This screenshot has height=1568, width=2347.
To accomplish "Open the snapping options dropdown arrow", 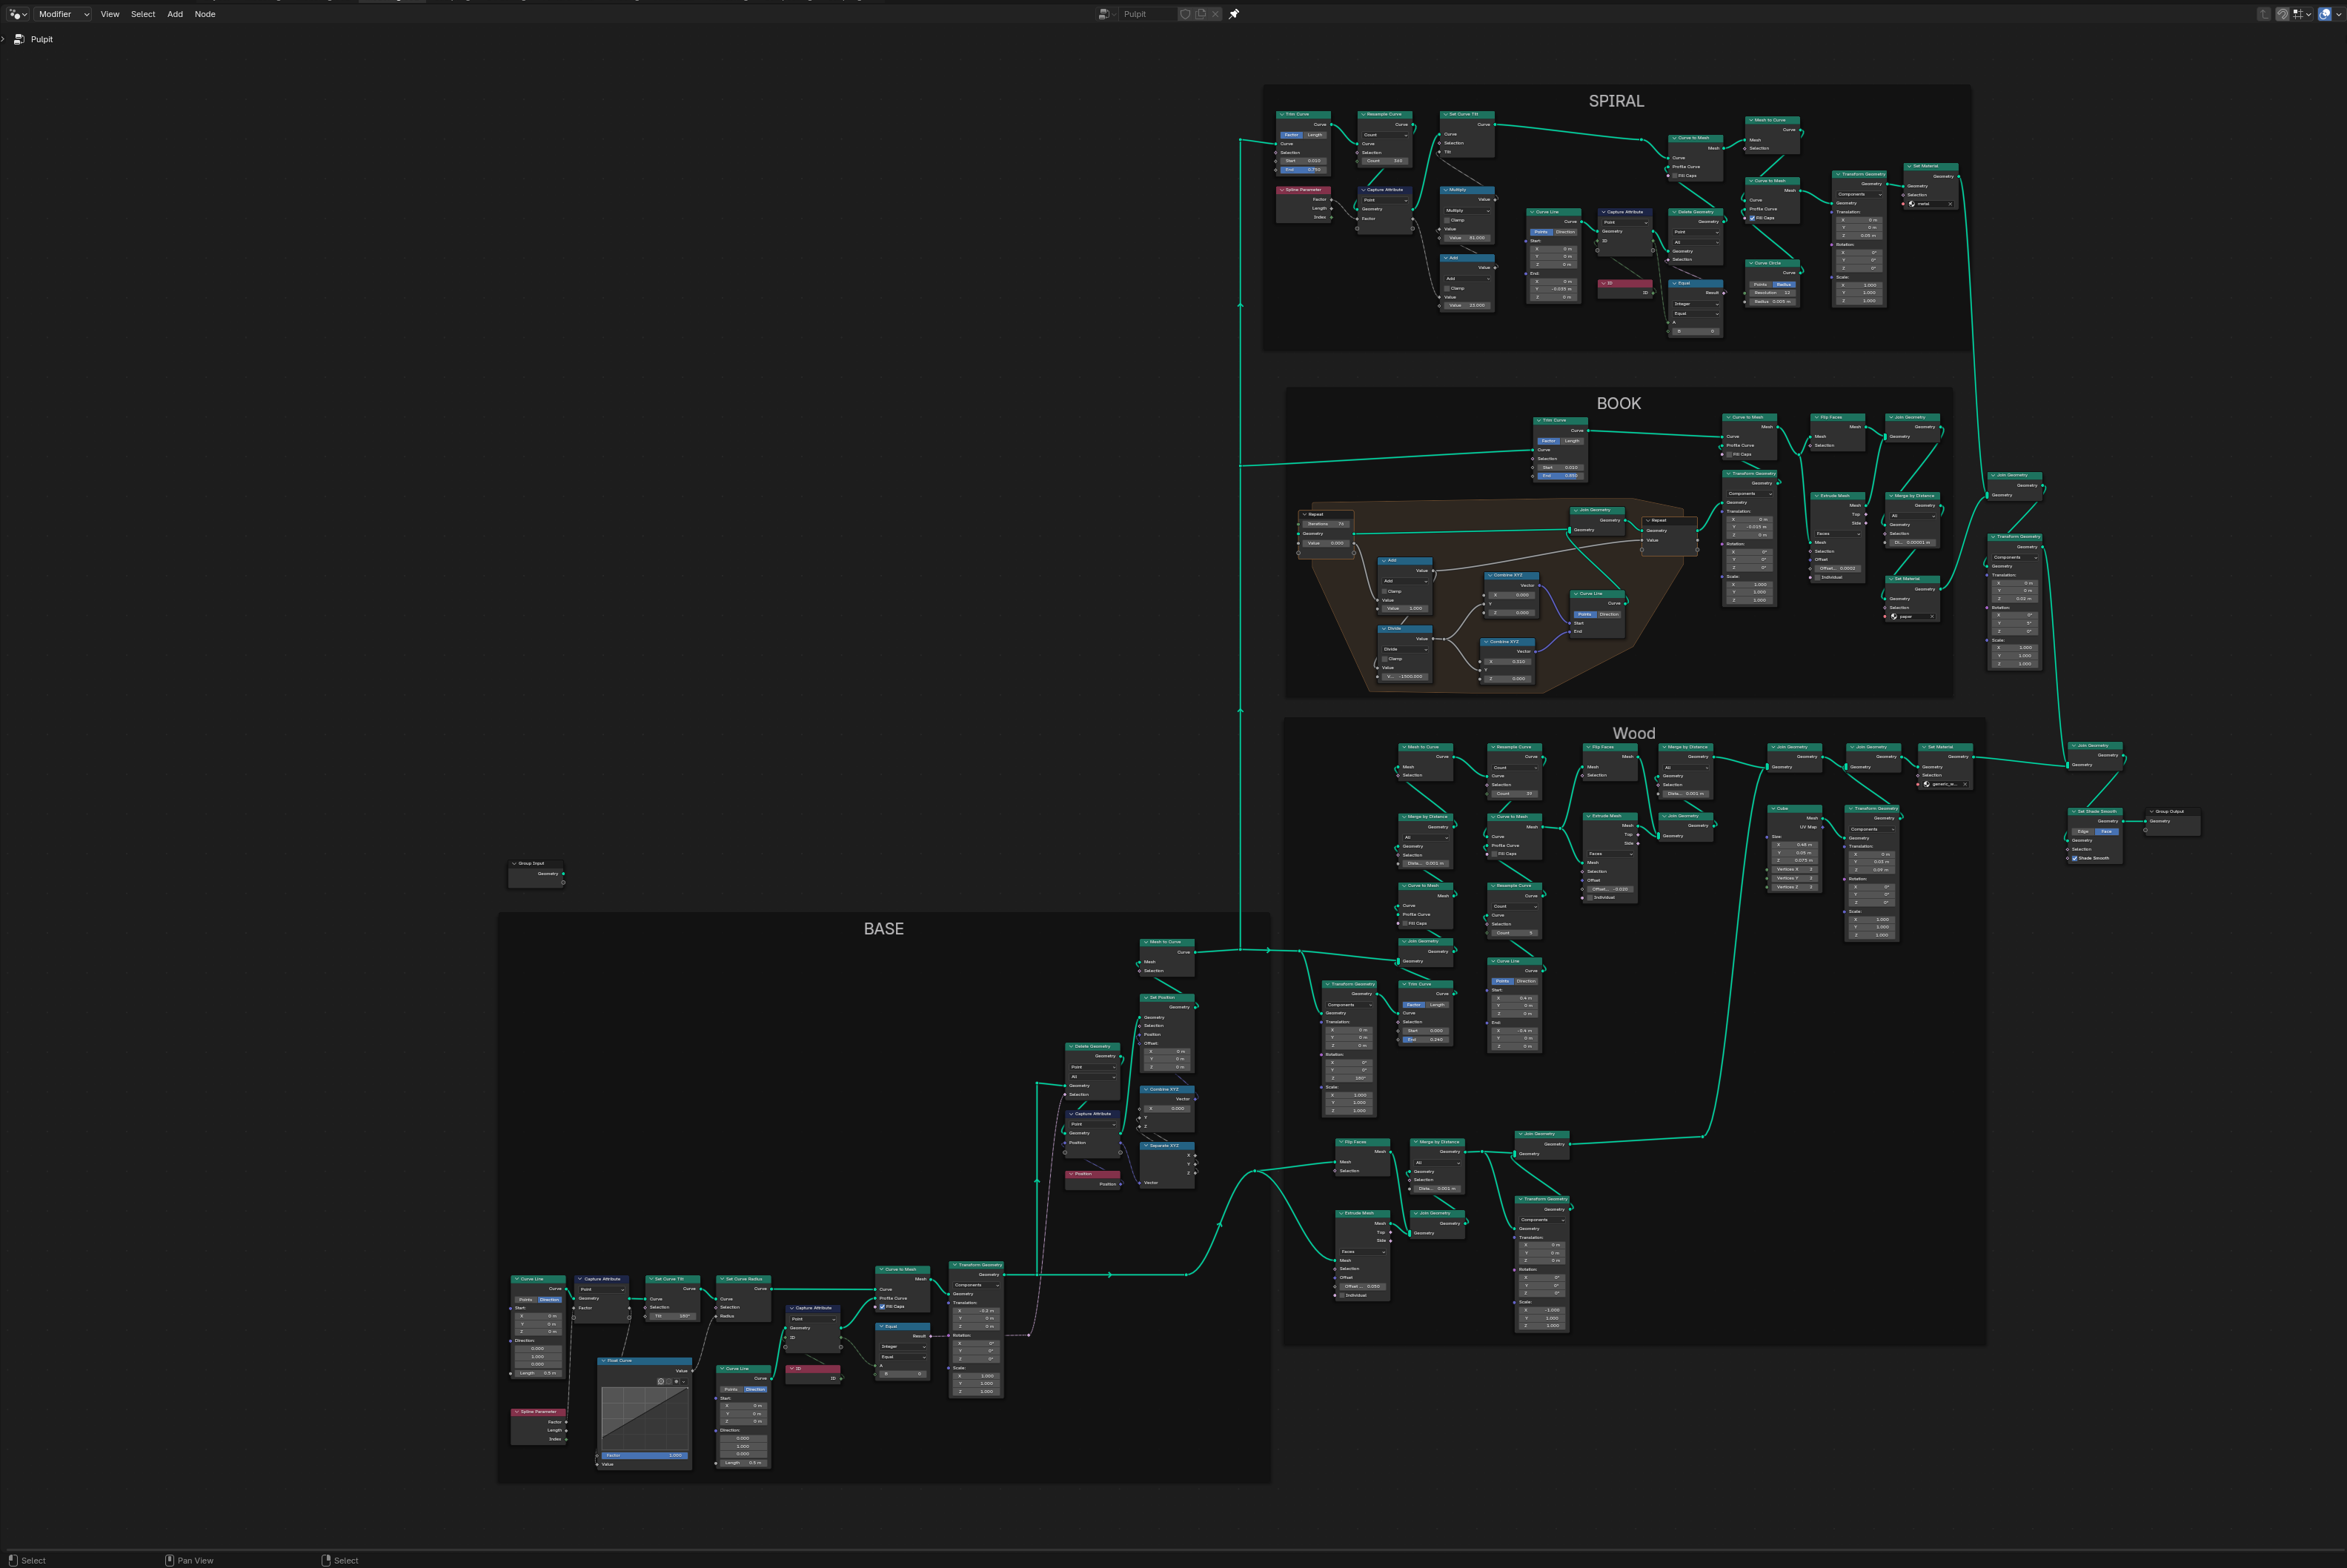I will click(2308, 14).
